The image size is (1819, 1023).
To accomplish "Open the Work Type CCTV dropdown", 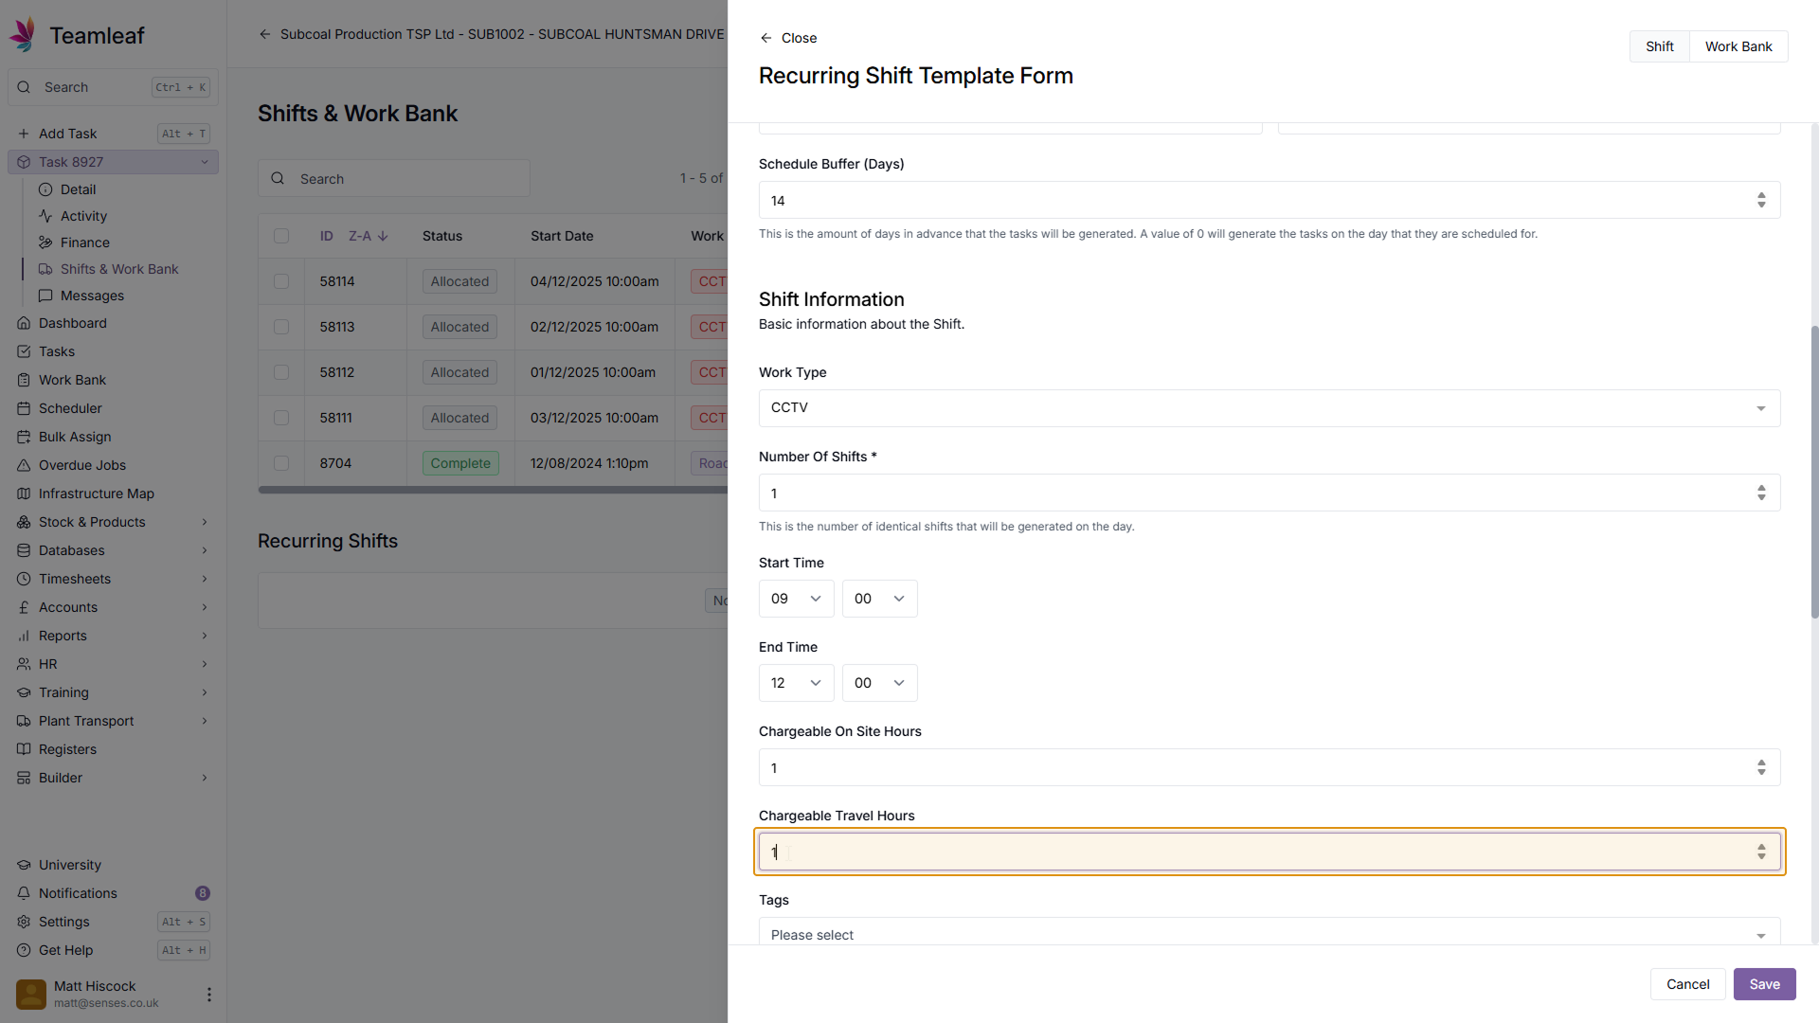I will (x=1269, y=408).
